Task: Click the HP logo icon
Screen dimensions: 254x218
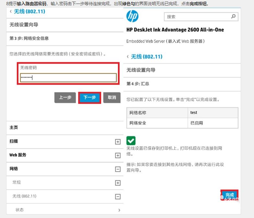Action: (132, 16)
